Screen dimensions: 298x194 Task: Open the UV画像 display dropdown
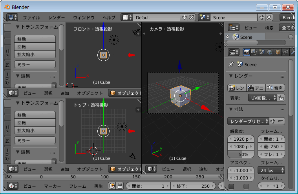(x=262, y=98)
